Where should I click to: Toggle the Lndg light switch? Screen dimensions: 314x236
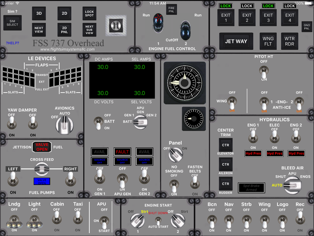pyautogui.click(x=14, y=222)
